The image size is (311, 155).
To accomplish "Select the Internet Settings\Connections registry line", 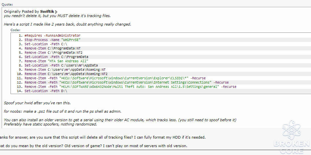I will 126,82.
